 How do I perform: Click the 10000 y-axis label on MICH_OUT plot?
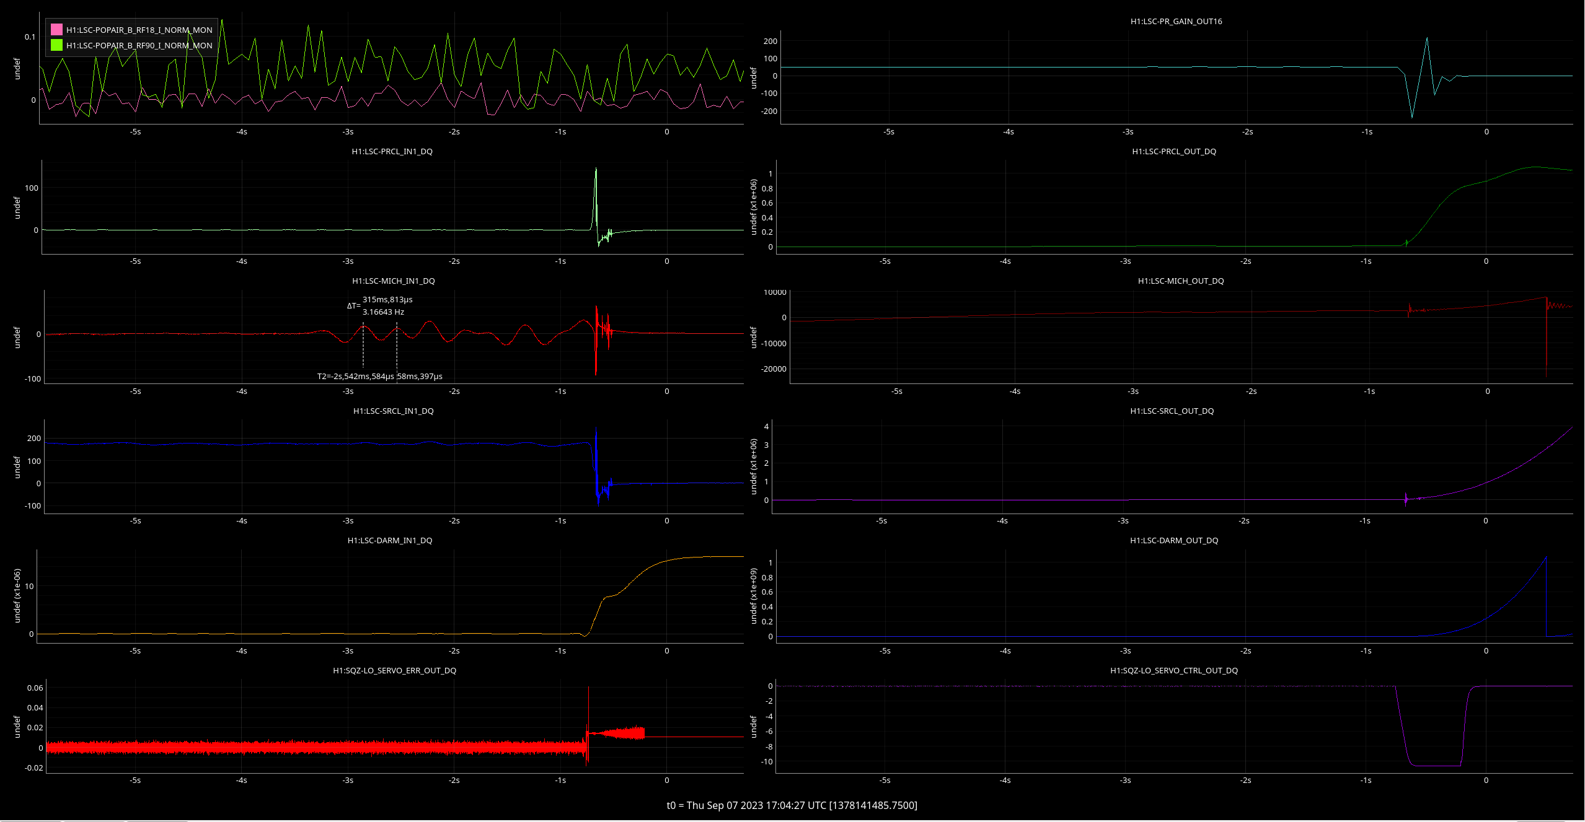(775, 292)
